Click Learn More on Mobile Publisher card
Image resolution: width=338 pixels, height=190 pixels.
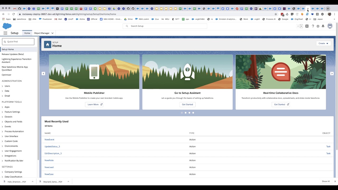95,104
